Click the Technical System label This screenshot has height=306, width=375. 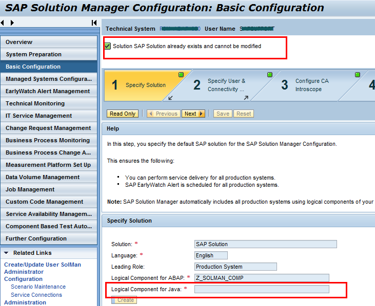130,29
